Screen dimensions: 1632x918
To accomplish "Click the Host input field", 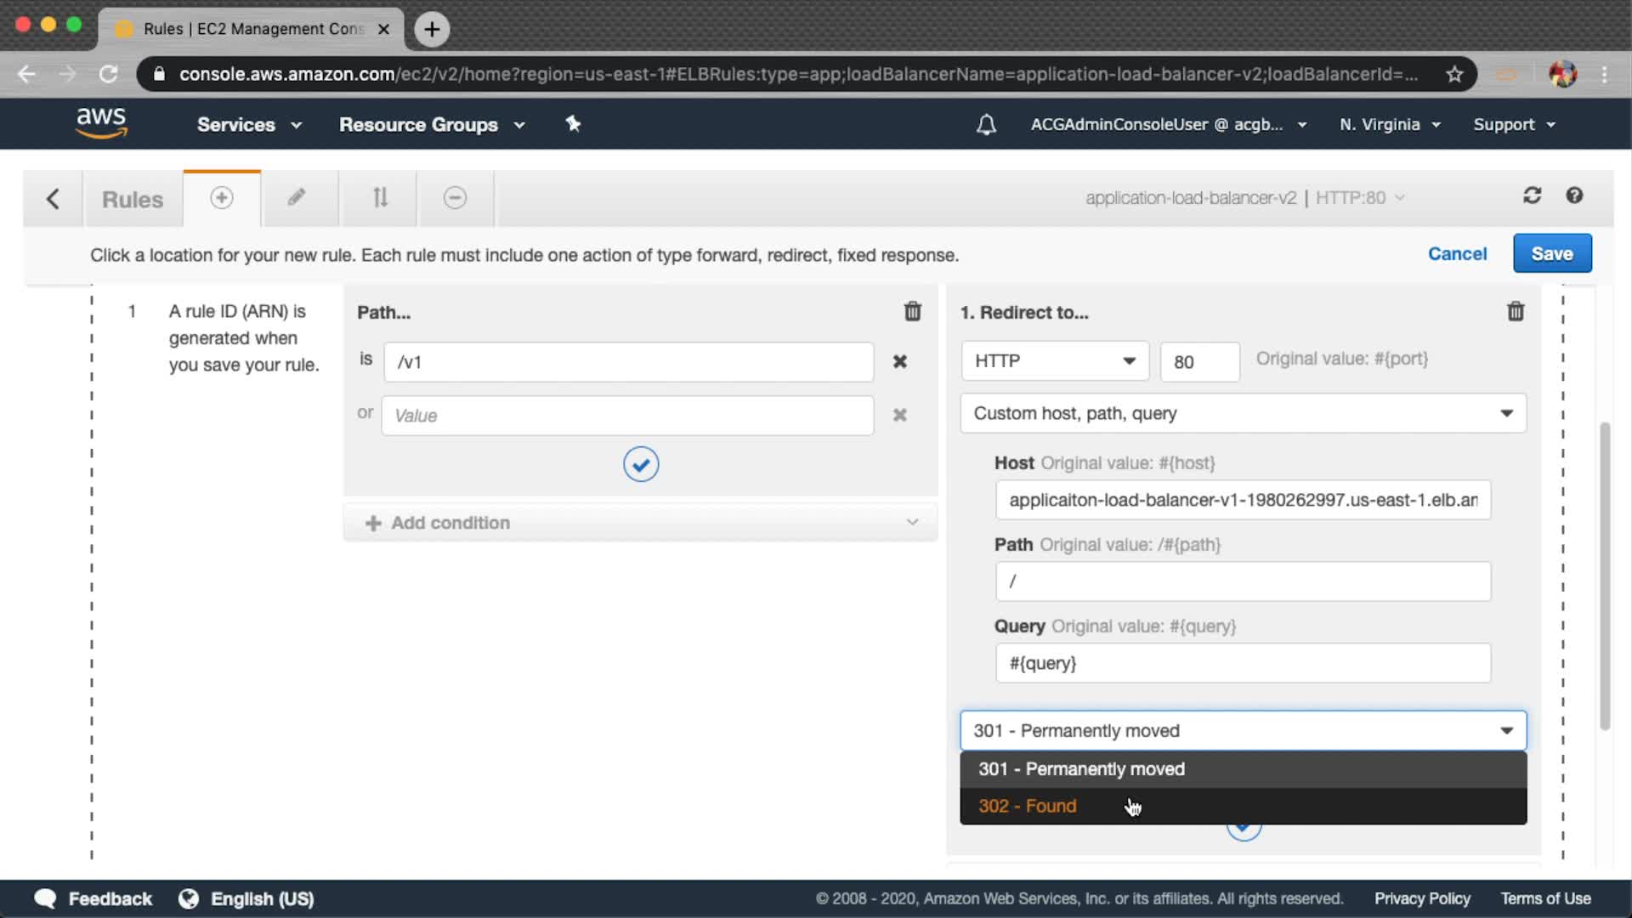I will tap(1242, 501).
